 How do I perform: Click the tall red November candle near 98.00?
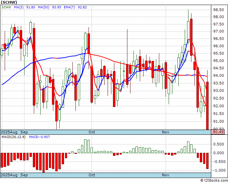191,37
